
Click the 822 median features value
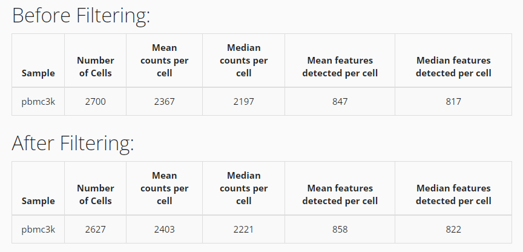point(453,230)
